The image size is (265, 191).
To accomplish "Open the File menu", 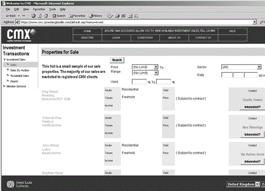I will pyautogui.click(x=8, y=9).
